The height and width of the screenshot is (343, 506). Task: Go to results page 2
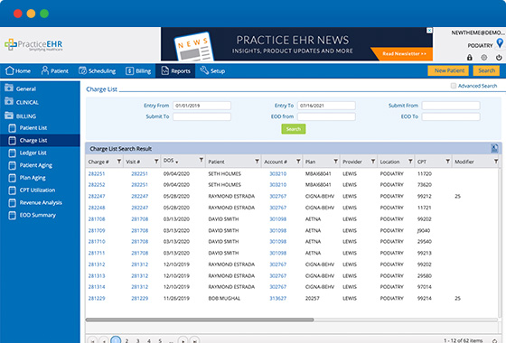[126, 341]
